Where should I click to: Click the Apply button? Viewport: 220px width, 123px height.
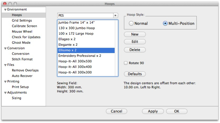(x=153, y=111)
